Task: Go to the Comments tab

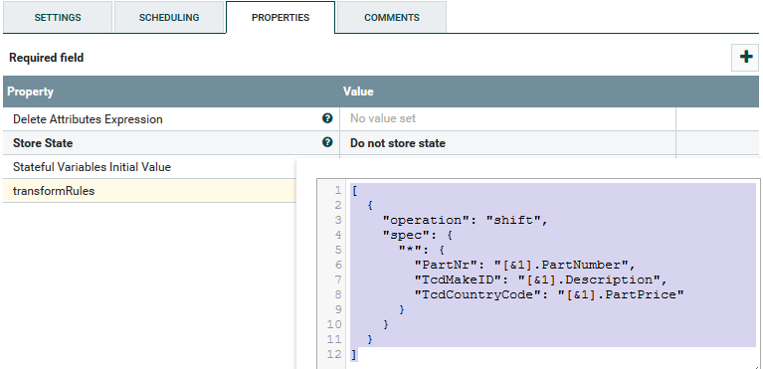Action: pos(392,17)
